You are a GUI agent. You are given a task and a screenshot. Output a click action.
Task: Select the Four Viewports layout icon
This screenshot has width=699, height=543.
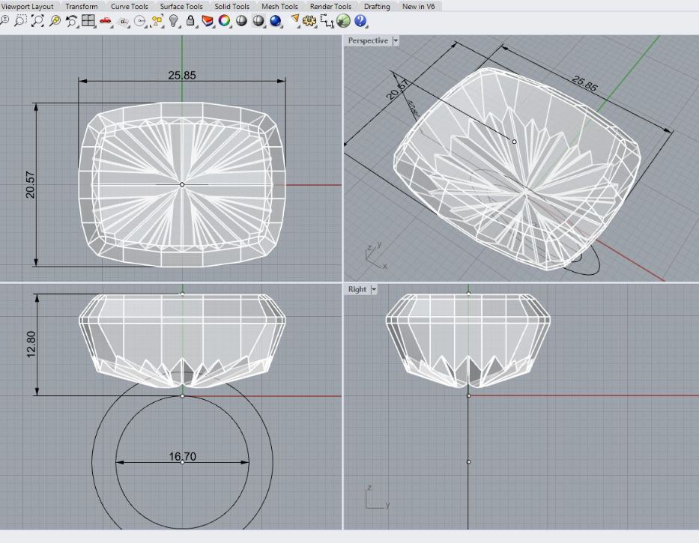click(x=88, y=21)
